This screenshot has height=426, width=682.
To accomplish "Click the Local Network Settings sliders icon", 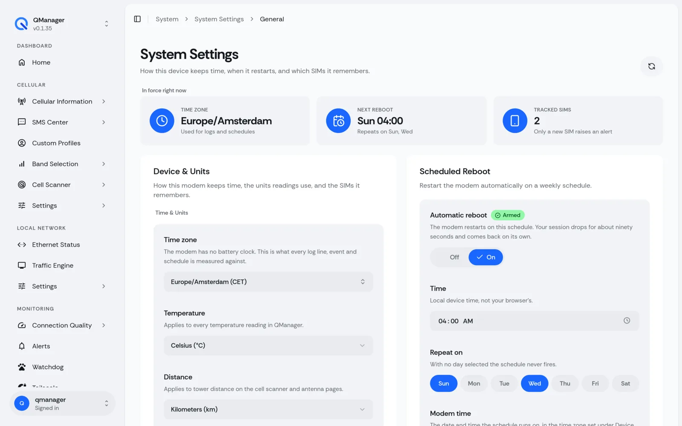I will click(x=22, y=286).
